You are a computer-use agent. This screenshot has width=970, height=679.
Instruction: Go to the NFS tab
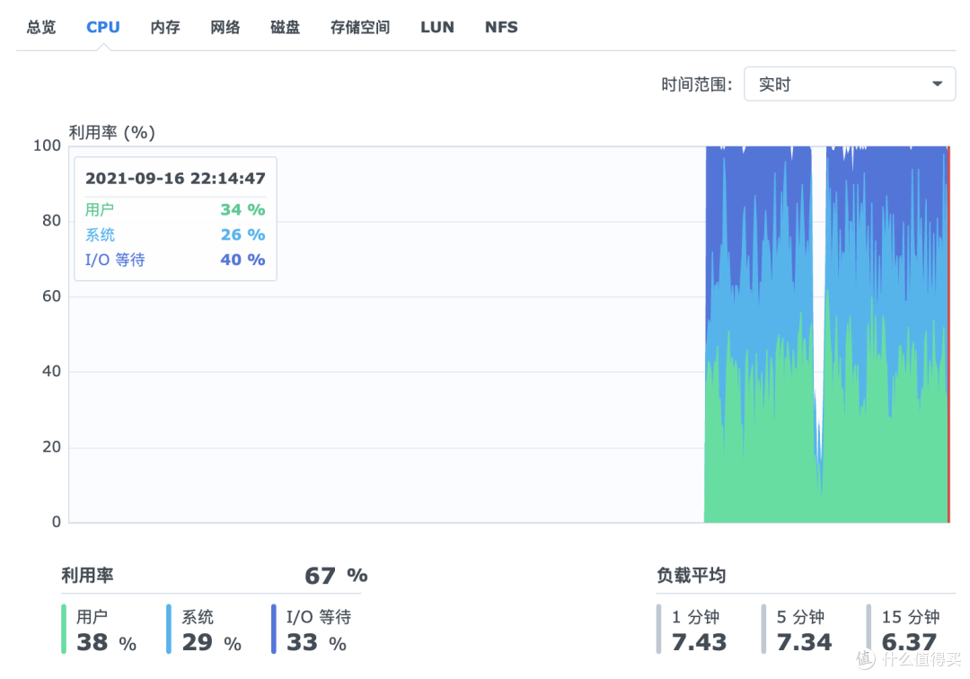[x=501, y=27]
